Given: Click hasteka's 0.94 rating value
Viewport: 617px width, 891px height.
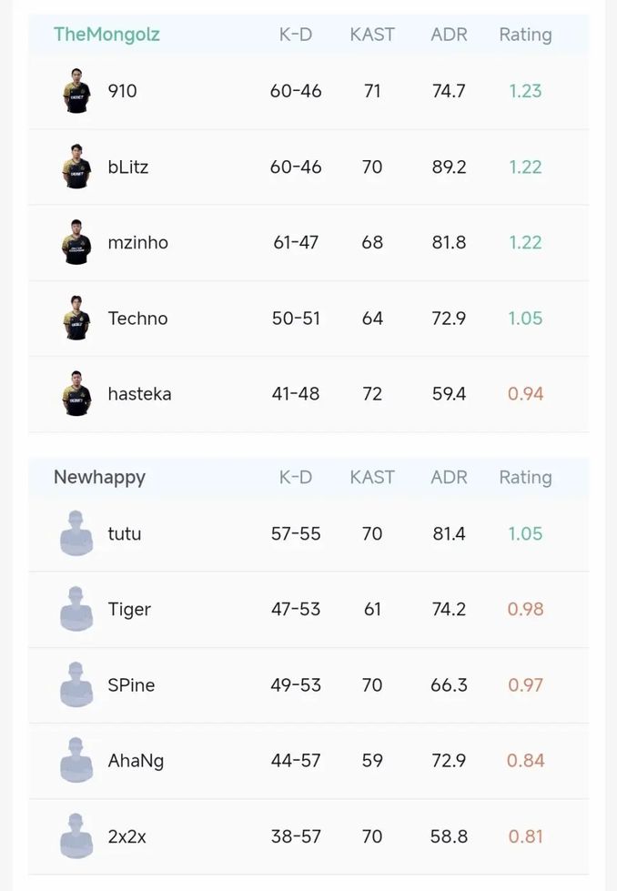Looking at the screenshot, I should (525, 393).
